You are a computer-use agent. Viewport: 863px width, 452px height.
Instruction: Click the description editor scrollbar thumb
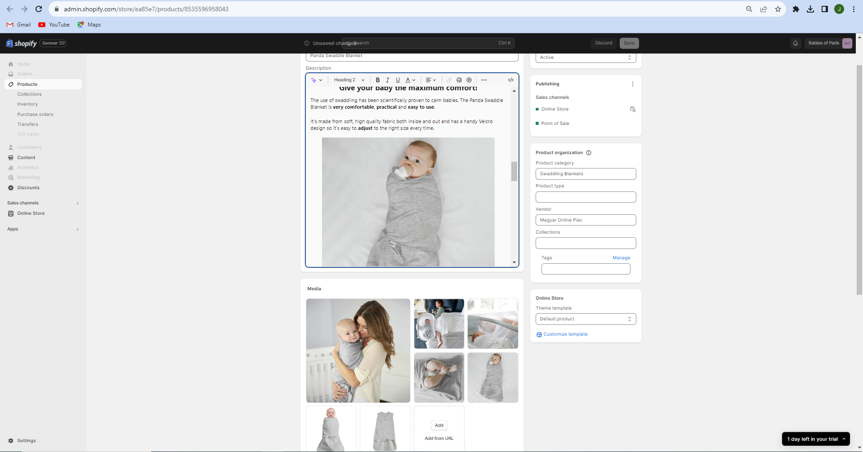[x=514, y=171]
